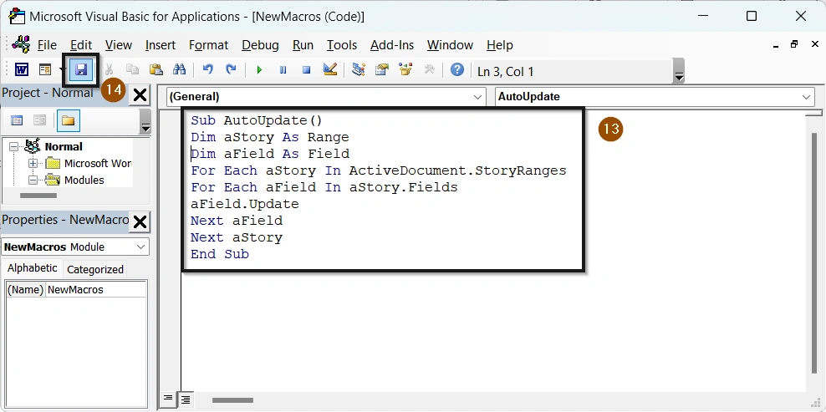Switch to Full Module View button

tap(186, 399)
